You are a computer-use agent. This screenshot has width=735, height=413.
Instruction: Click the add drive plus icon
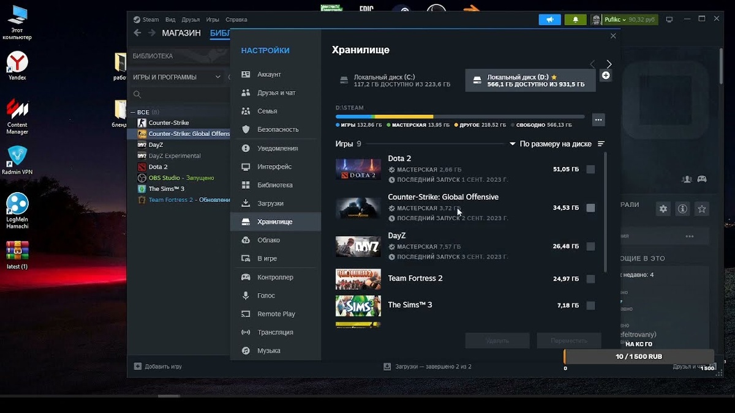coord(606,75)
